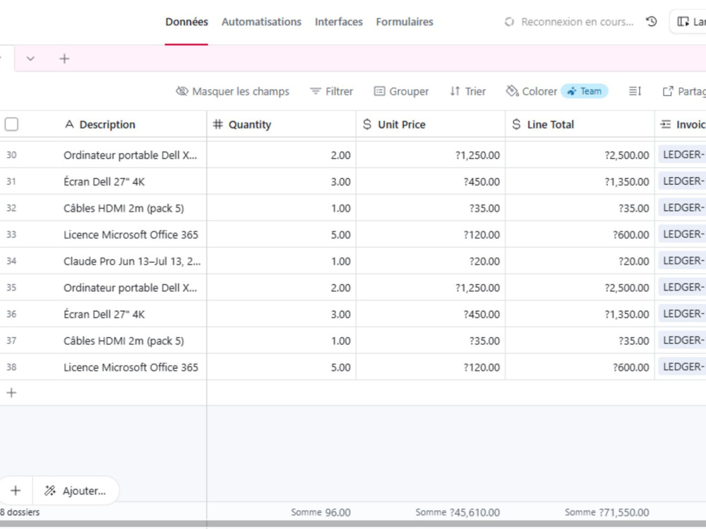Open row 30 LEDGER linked record chip
The width and height of the screenshot is (706, 529).
pos(682,154)
